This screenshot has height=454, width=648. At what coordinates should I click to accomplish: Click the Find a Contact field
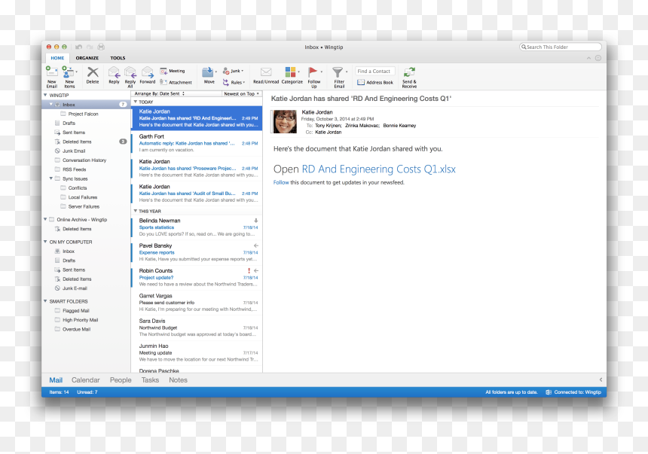point(375,71)
